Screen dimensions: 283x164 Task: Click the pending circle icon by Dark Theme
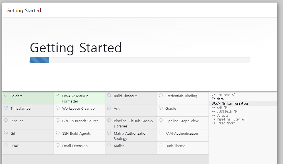pyautogui.click(x=161, y=145)
